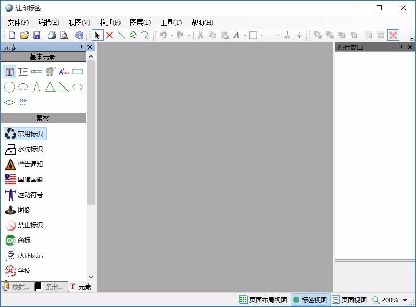
Task: Select the circle shape element
Action: coord(9,87)
